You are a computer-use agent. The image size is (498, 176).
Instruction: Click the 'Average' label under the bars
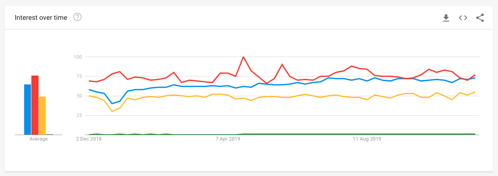pos(39,139)
